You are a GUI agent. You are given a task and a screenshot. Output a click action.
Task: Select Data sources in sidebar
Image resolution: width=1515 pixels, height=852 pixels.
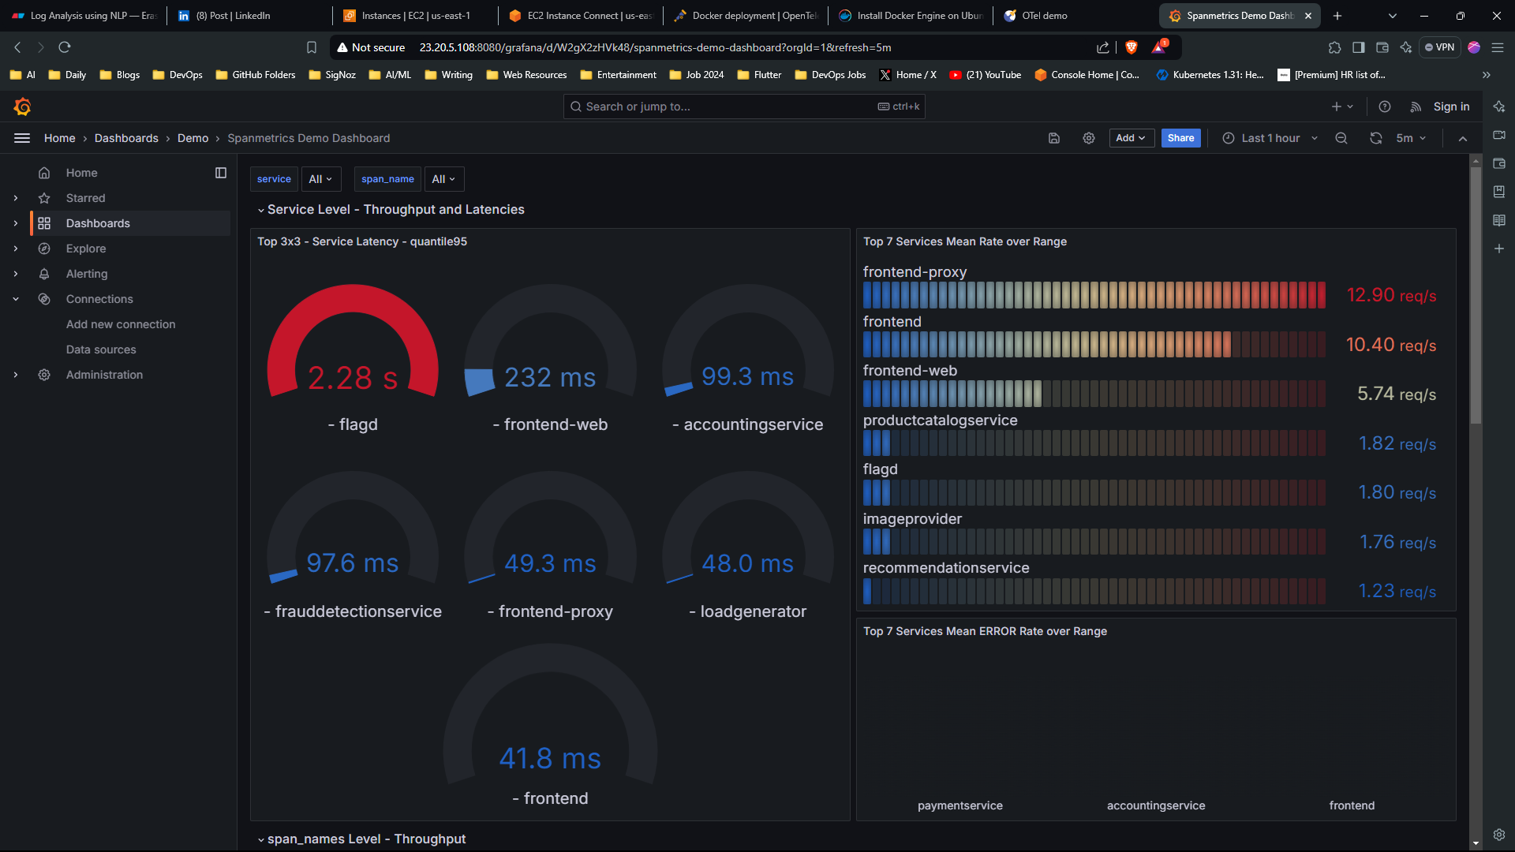tap(101, 349)
